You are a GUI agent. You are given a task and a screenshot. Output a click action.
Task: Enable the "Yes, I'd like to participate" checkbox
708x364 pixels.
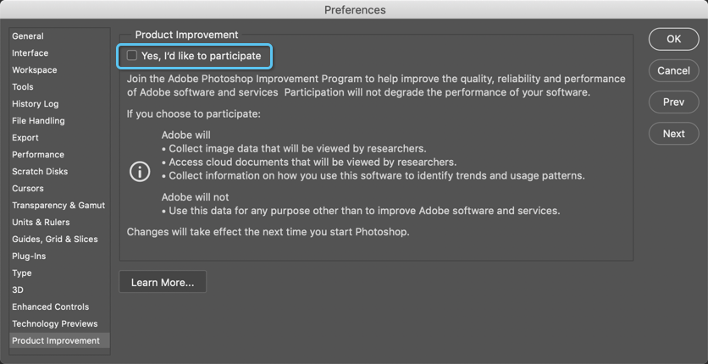coord(132,56)
